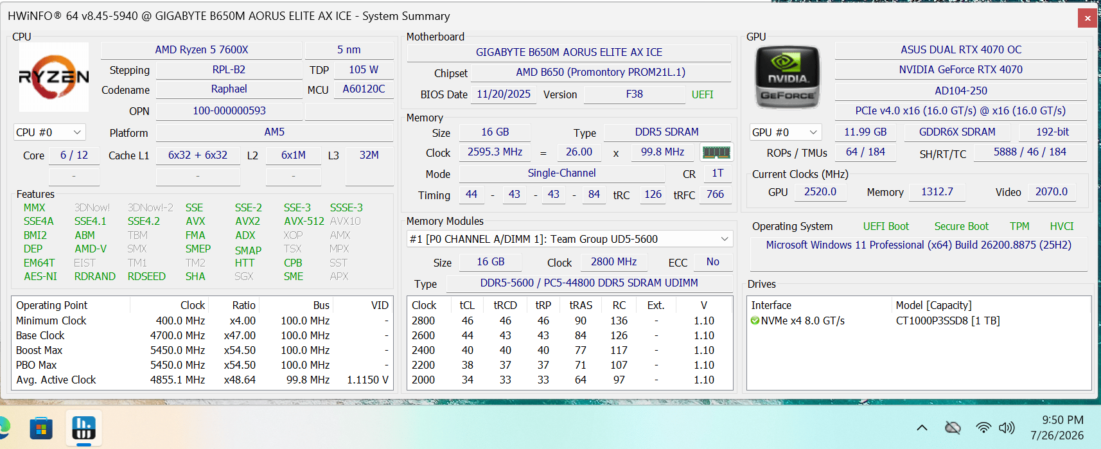The width and height of the screenshot is (1101, 449).
Task: Click the 6 / 12 core count
Action: coord(74,155)
